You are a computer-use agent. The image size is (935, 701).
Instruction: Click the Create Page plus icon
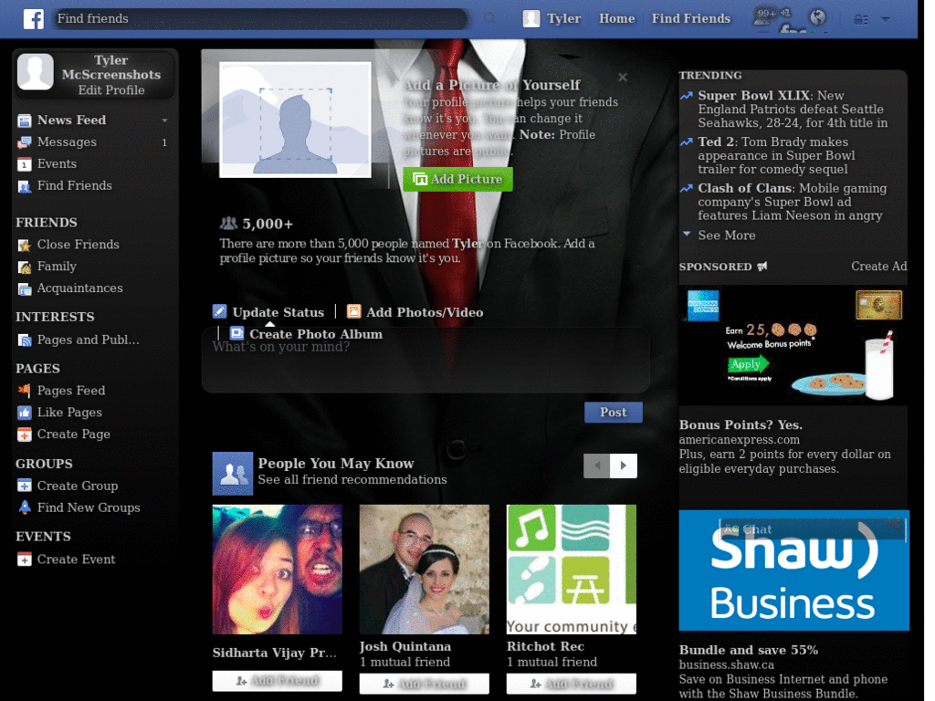pyautogui.click(x=25, y=434)
